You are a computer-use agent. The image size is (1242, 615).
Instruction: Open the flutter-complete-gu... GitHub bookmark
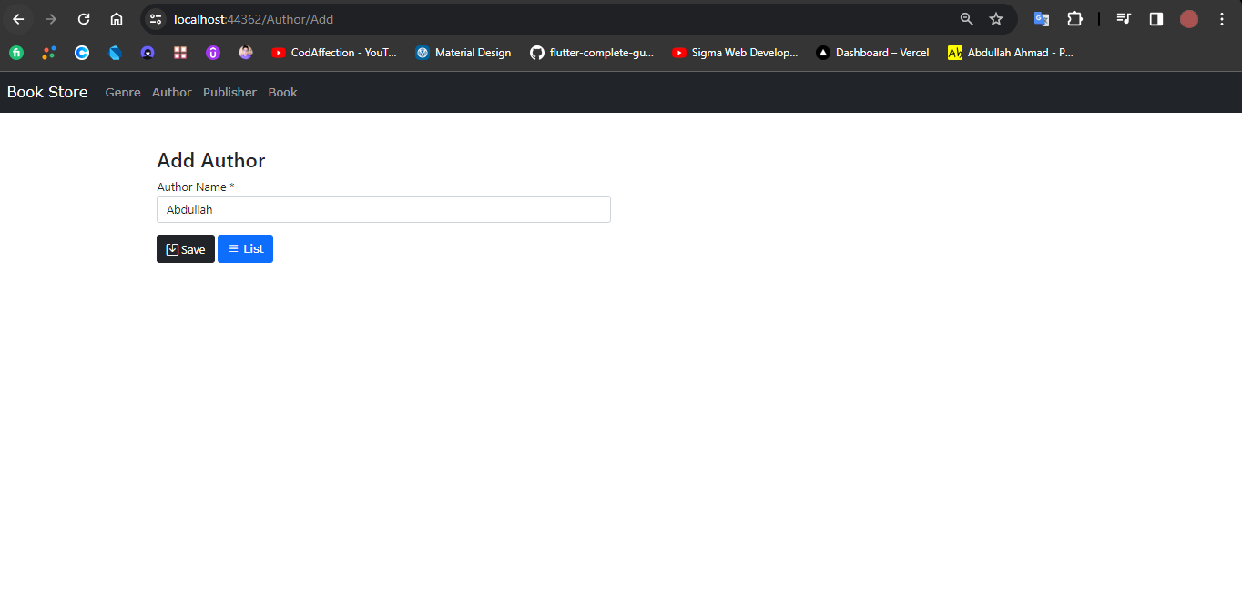tap(592, 53)
